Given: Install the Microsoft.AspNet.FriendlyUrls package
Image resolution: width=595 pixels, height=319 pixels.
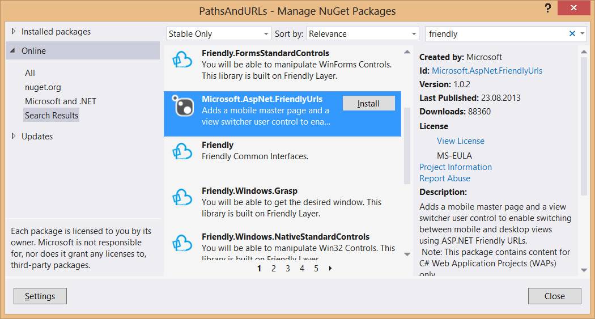Looking at the screenshot, I should 368,103.
